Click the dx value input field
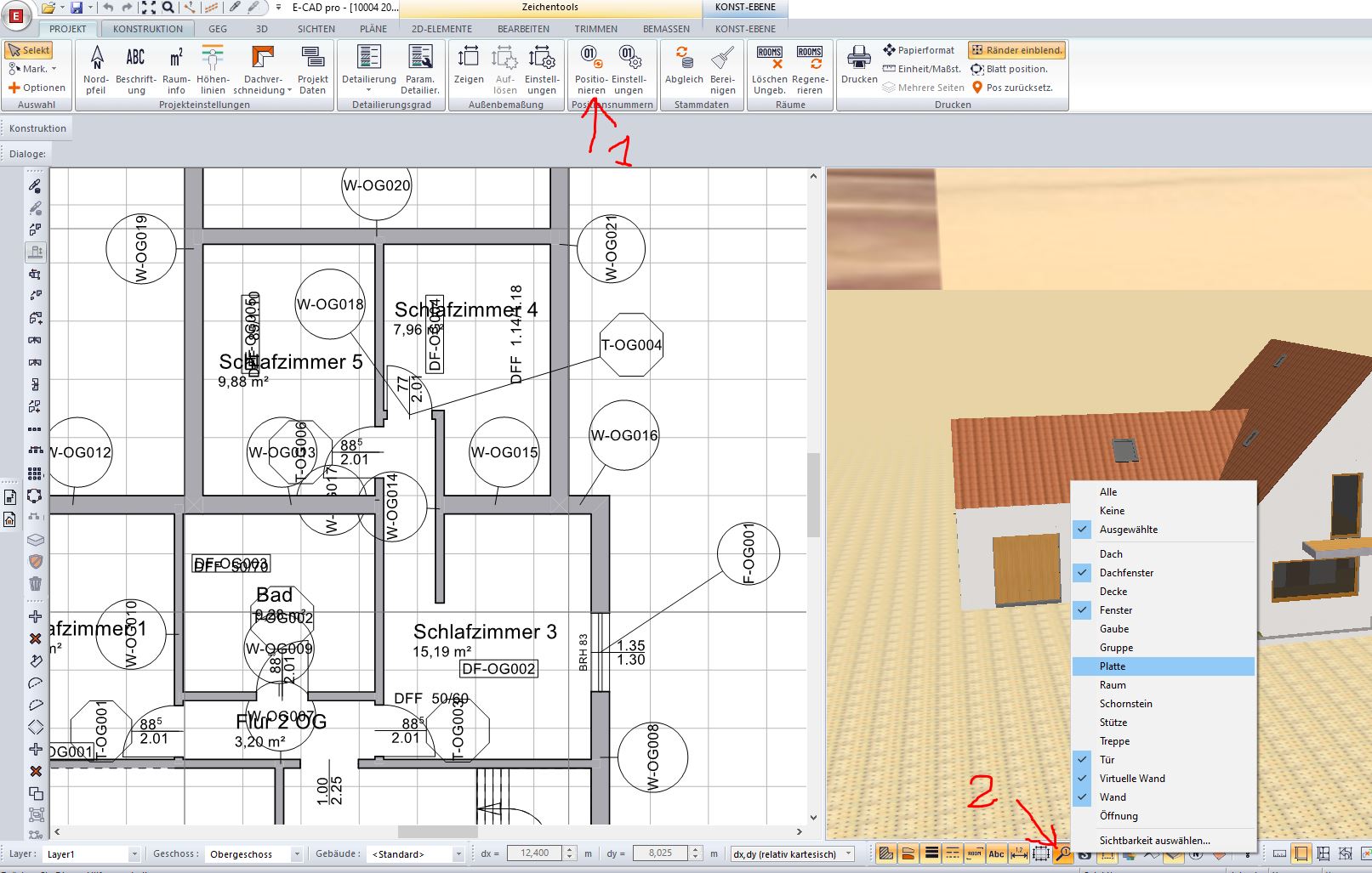The width and height of the screenshot is (1372, 873). pos(535,853)
